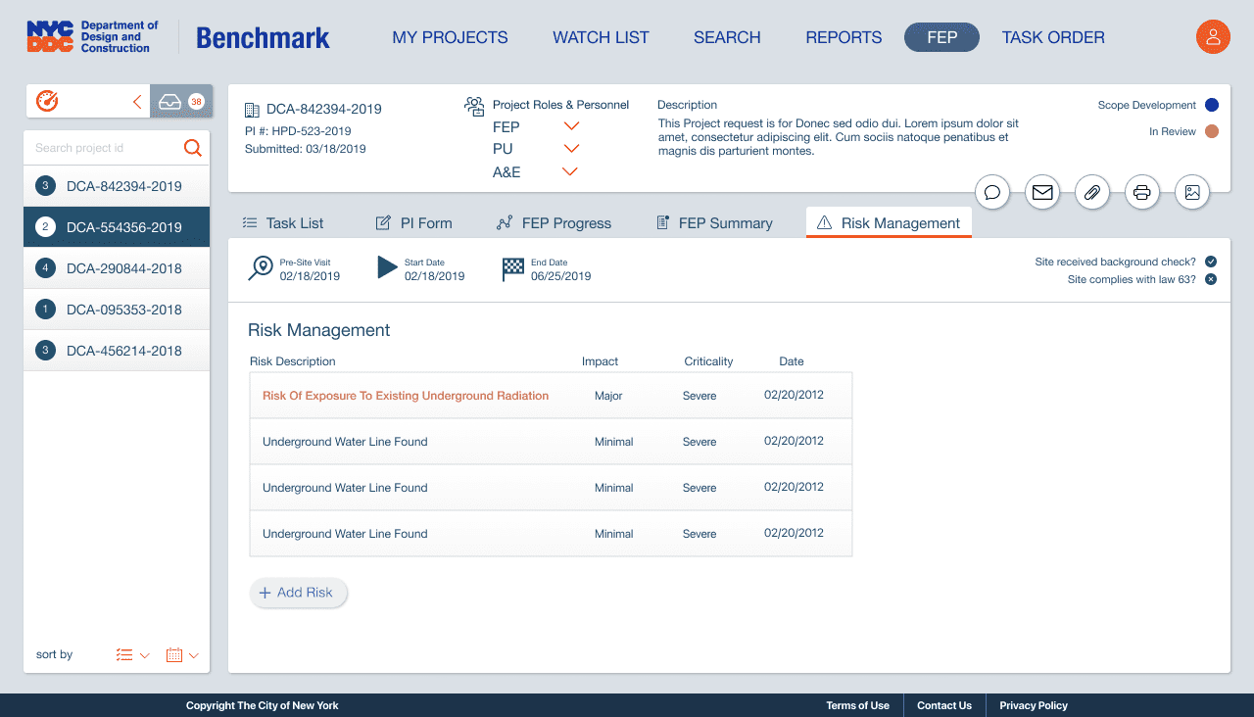This screenshot has height=717, width=1254.
Task: Open the user profile avatar
Action: point(1213,37)
